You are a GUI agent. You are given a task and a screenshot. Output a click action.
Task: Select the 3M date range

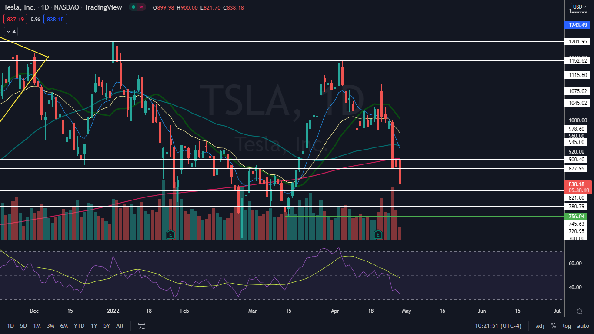[x=50, y=326]
